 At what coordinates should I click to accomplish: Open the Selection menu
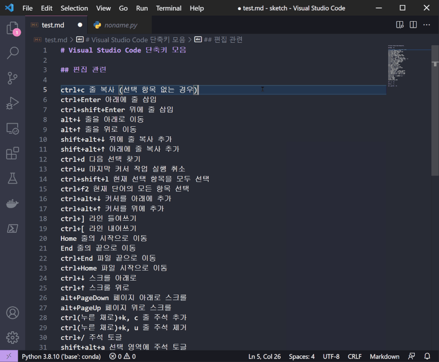74,8
